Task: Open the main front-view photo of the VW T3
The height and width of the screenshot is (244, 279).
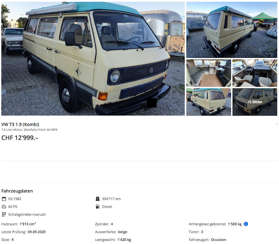Action: coord(93,58)
